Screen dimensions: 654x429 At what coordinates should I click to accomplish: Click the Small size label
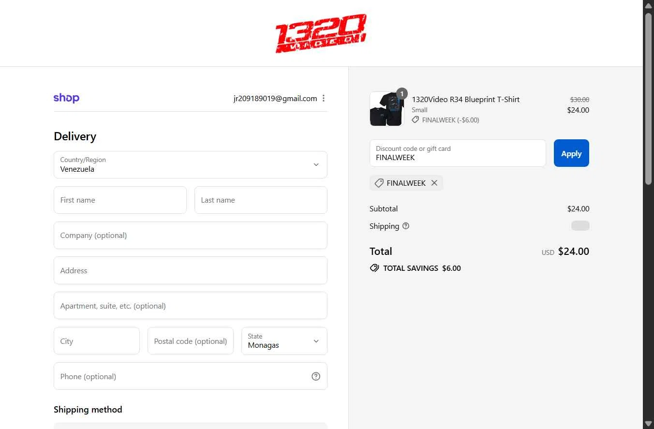point(419,110)
